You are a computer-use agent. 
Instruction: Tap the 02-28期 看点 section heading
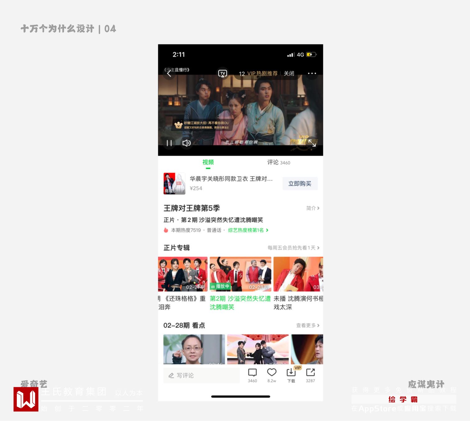(184, 325)
